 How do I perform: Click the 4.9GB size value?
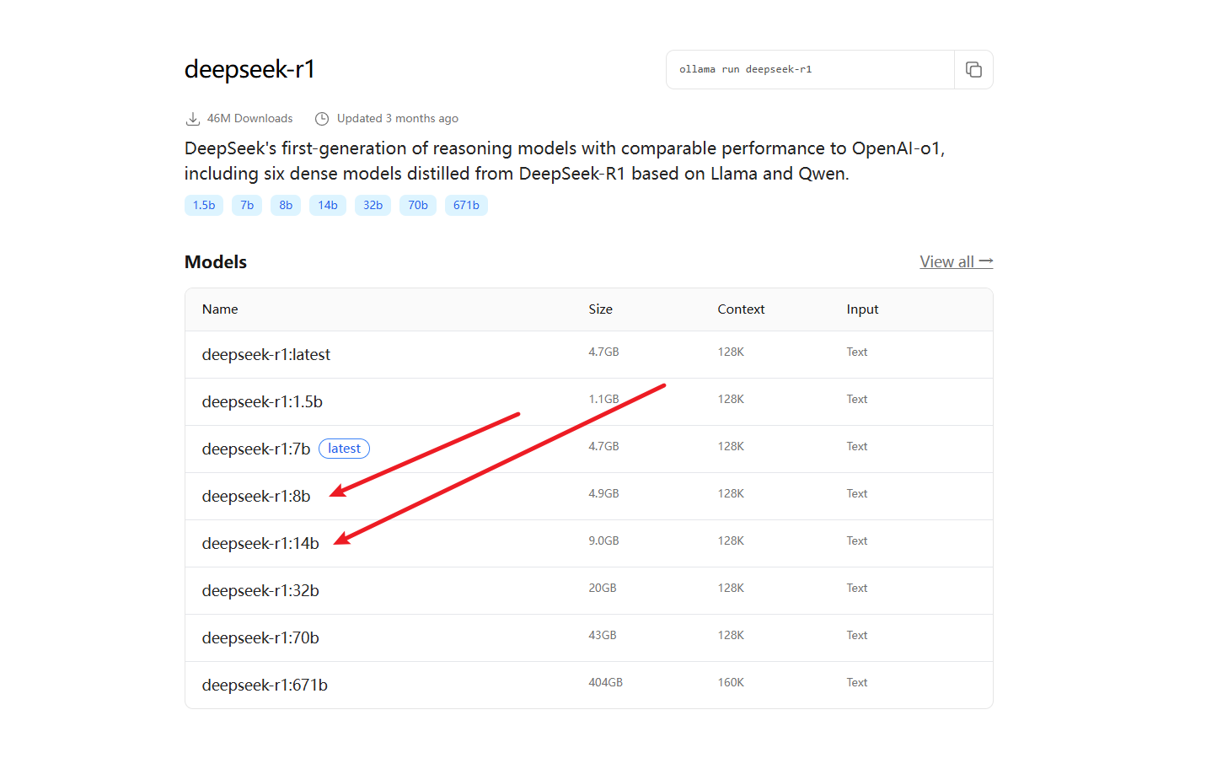(x=603, y=493)
